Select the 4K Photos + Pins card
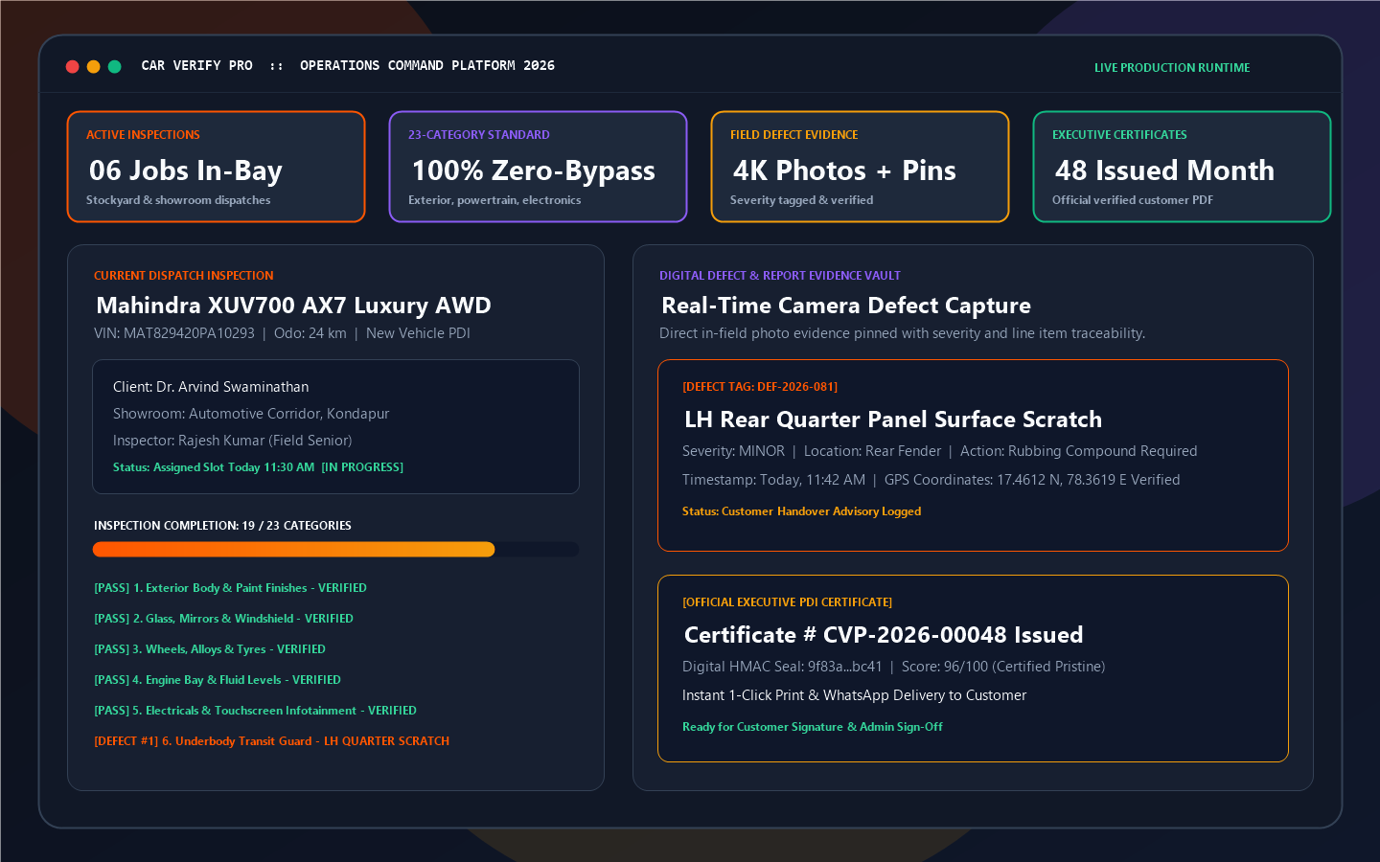The image size is (1380, 862). coord(860,167)
